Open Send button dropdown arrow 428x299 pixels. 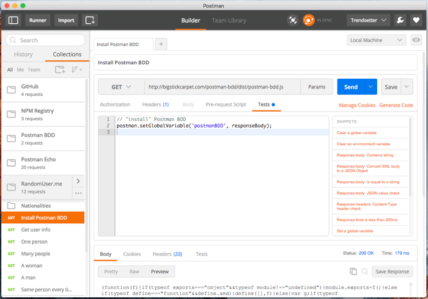(371, 87)
